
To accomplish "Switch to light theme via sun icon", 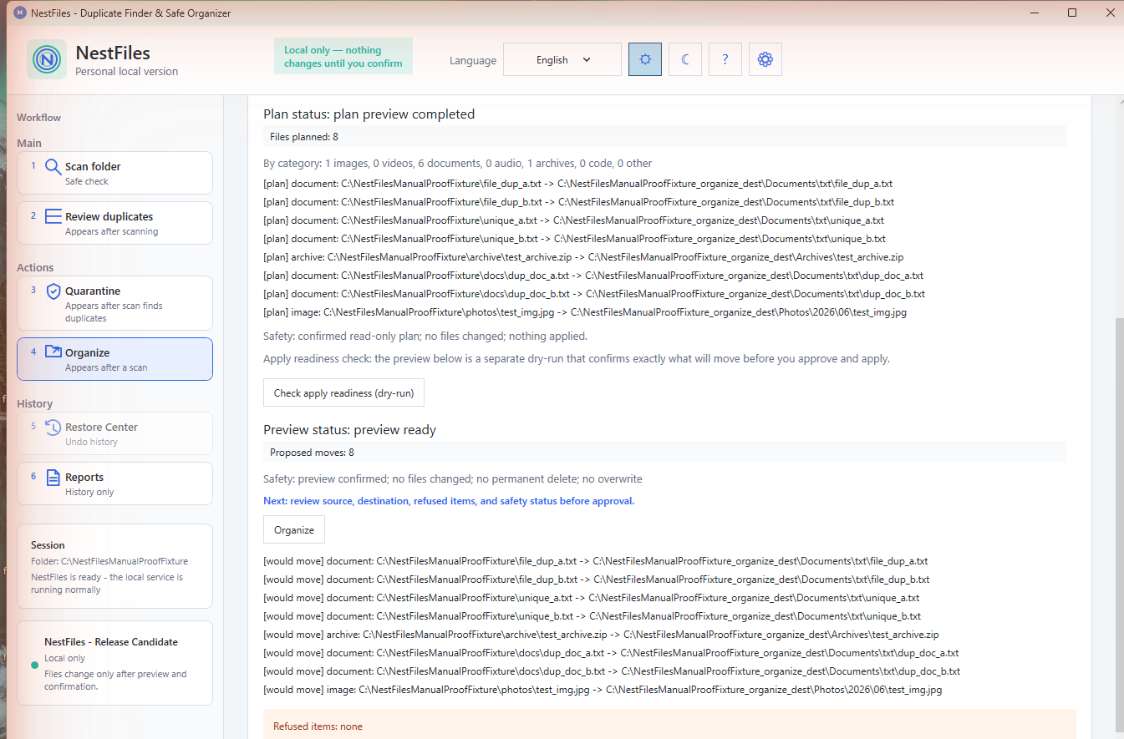I will pos(645,59).
